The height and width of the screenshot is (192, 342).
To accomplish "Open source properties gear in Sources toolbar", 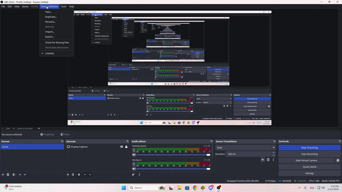I will (79, 175).
